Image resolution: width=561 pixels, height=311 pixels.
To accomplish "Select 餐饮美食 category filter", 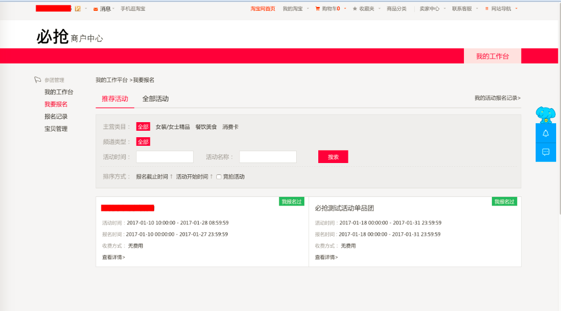I will click(206, 127).
